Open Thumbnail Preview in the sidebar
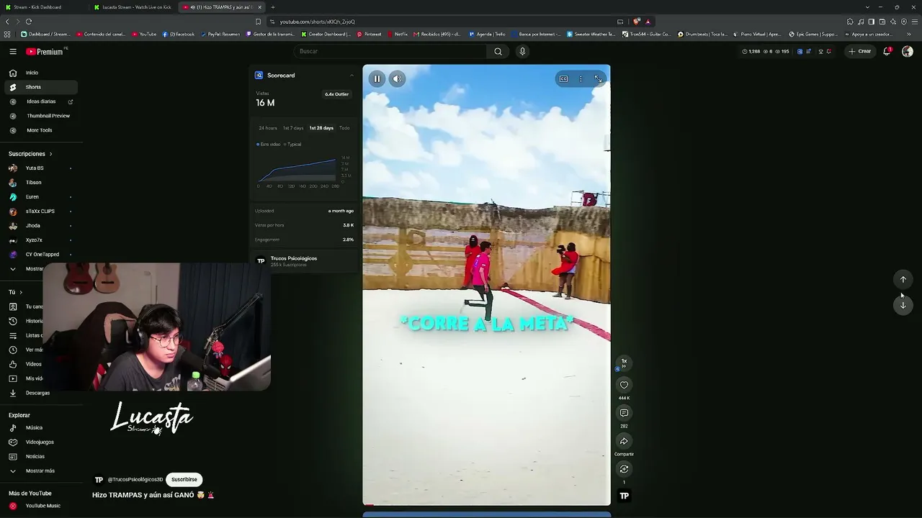 click(x=40, y=116)
